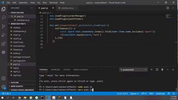This screenshot has height=100, width=178.
Task: Switch to the chat5server.js editor tab
Action: (x=67, y=8)
